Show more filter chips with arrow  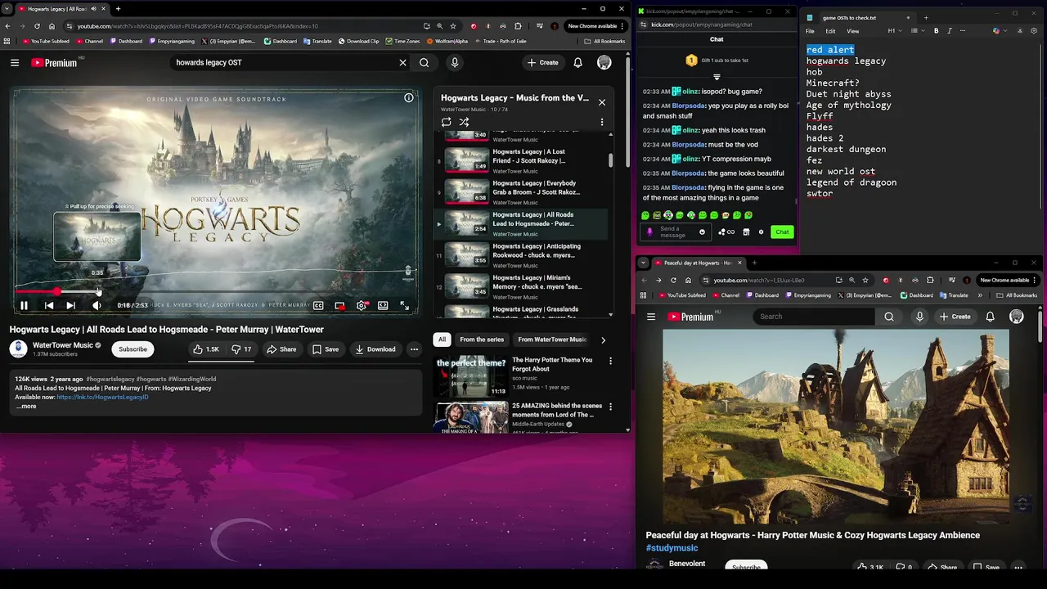pyautogui.click(x=603, y=339)
